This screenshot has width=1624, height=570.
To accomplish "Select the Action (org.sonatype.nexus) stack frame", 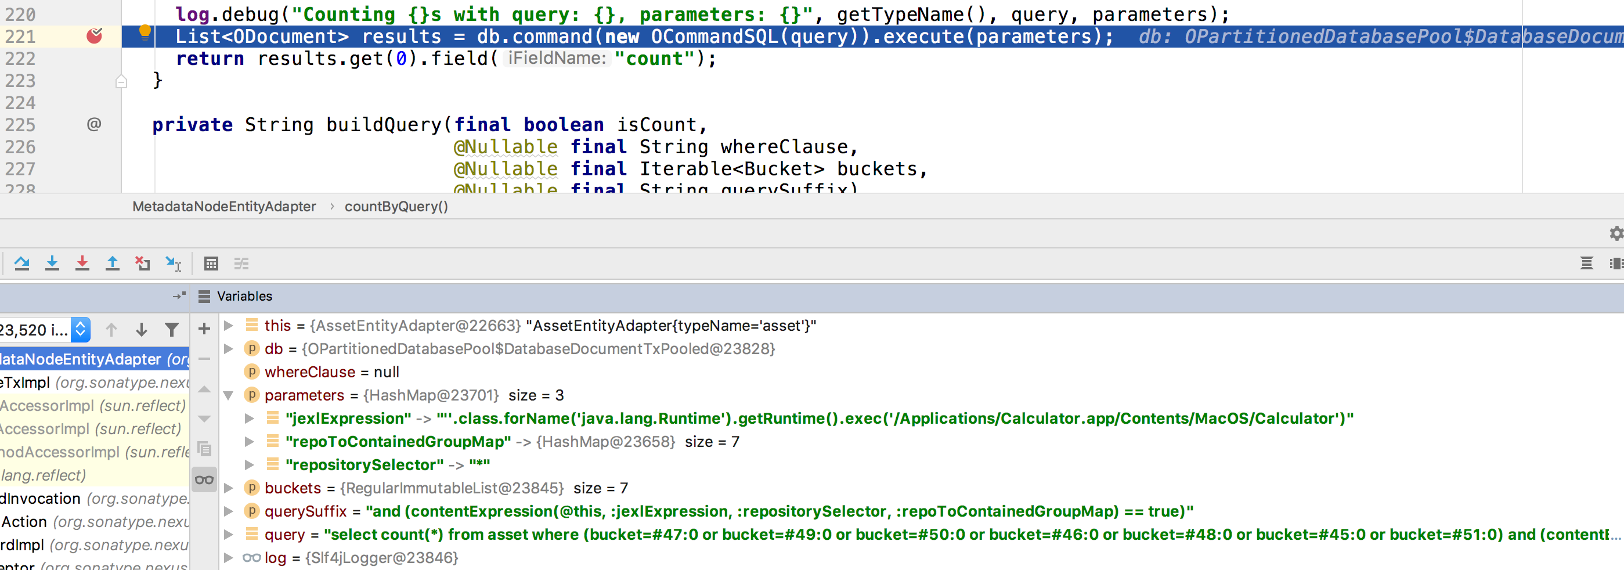I will [95, 522].
